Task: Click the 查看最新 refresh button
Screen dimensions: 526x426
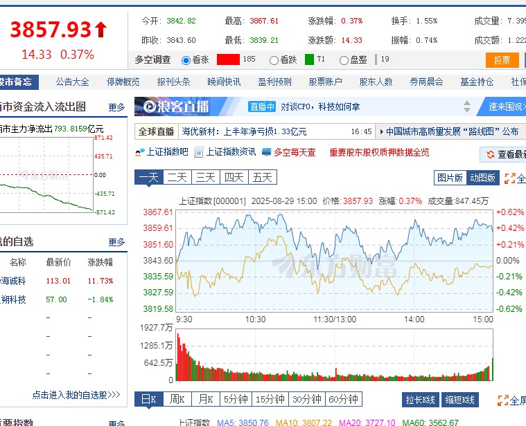Action: pyautogui.click(x=503, y=154)
